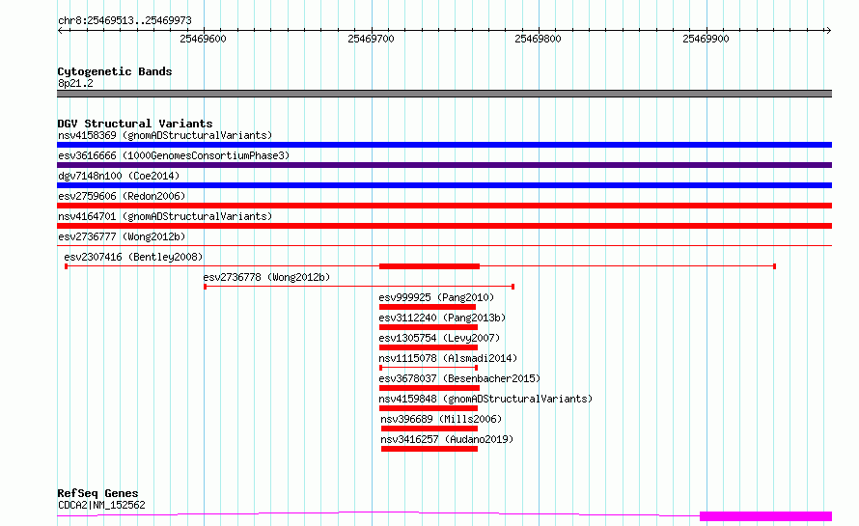Image resolution: width=859 pixels, height=526 pixels.
Task: Click the esv2307416 Bentley2008 thick segment
Action: 429,266
